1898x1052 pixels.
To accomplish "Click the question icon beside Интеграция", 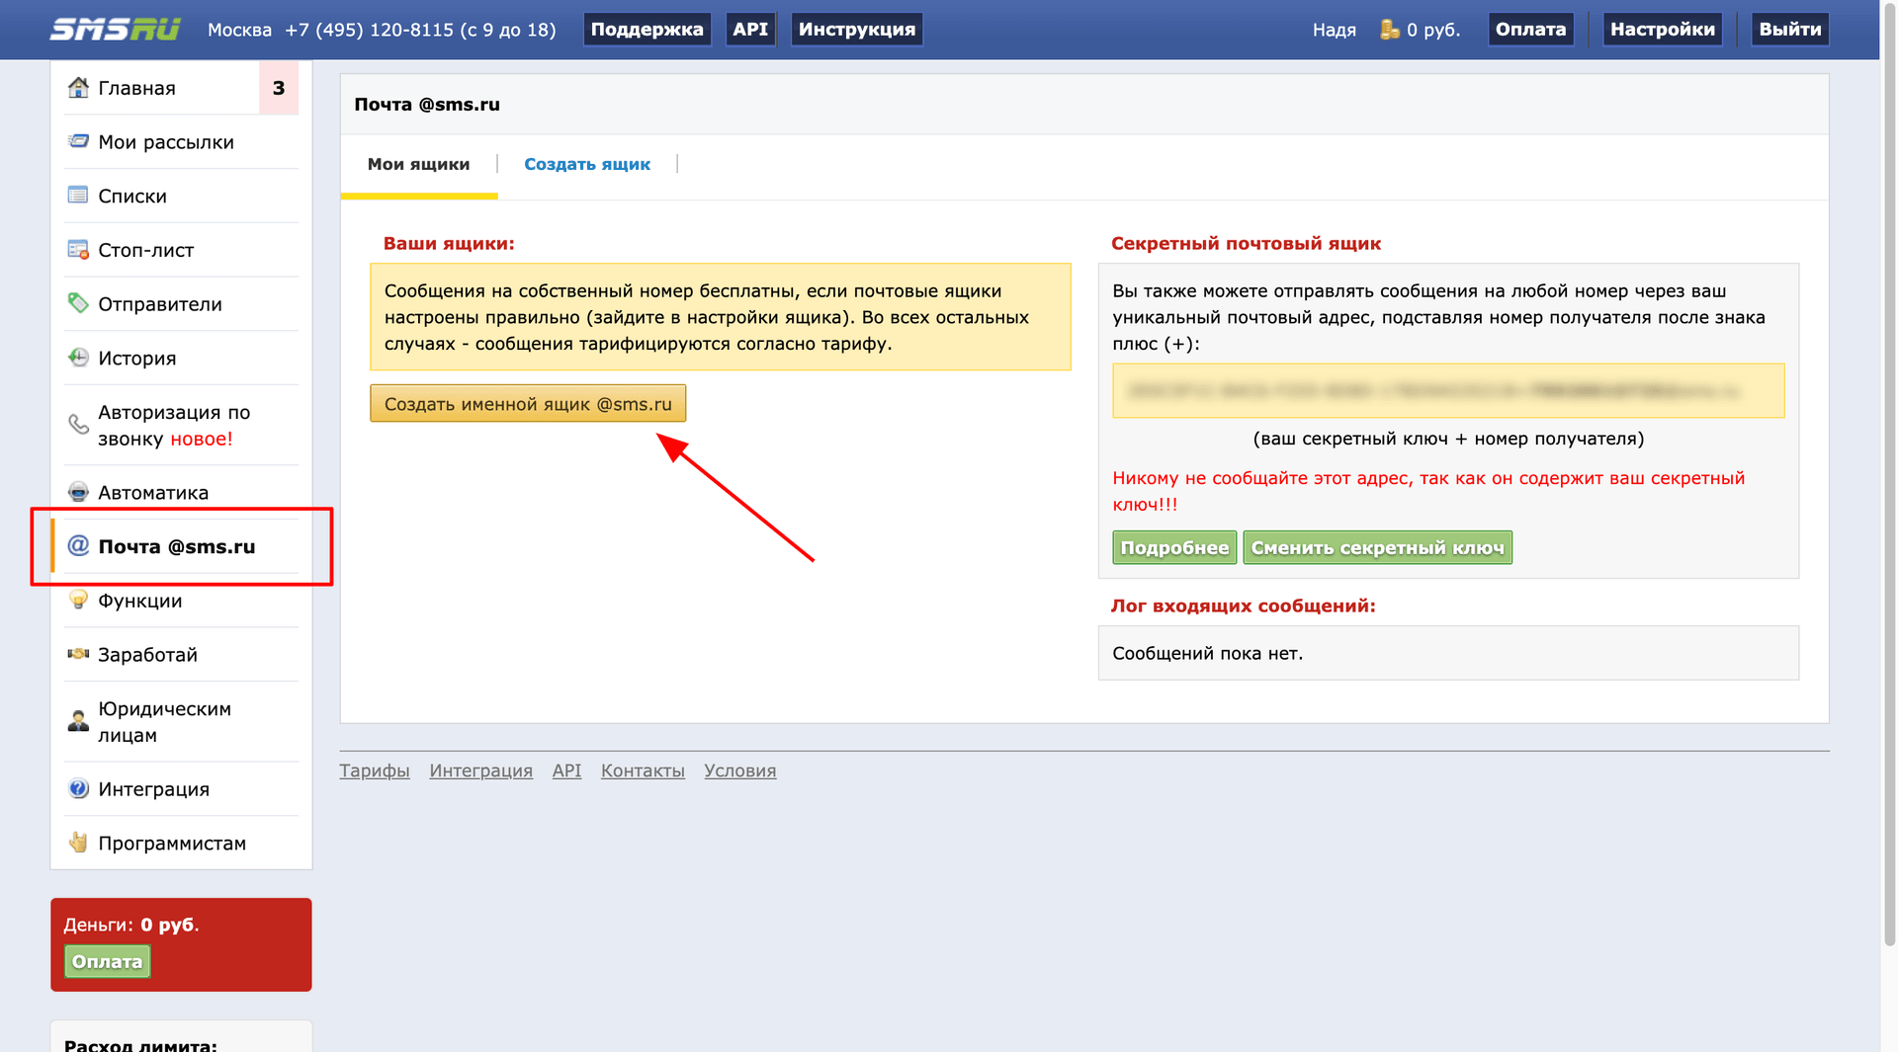I will [x=78, y=788].
